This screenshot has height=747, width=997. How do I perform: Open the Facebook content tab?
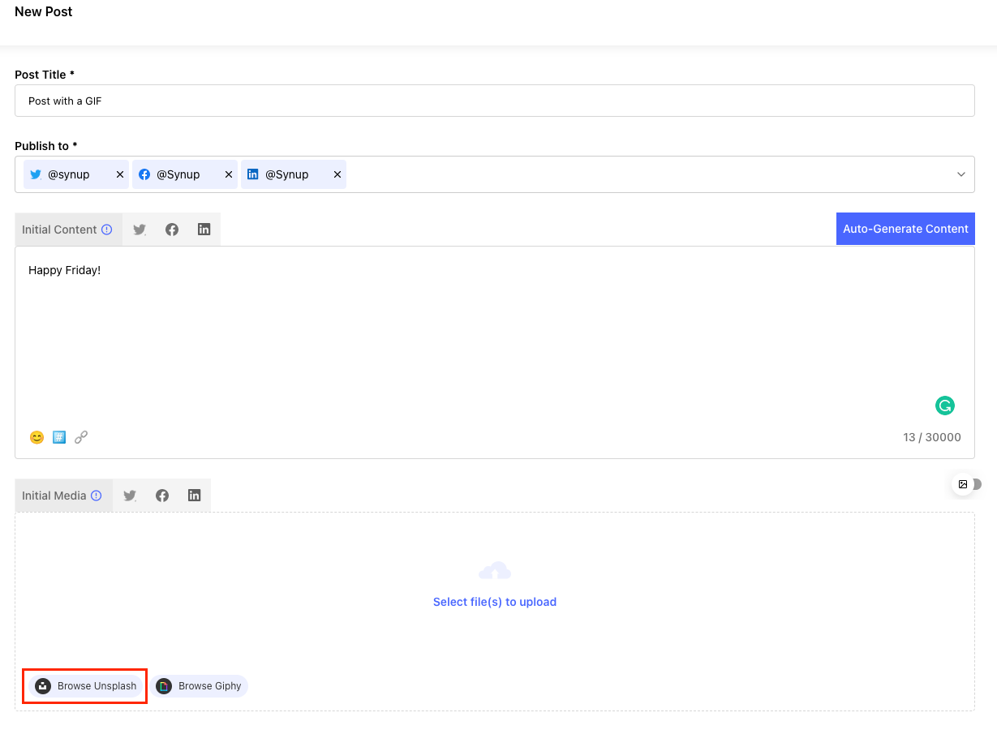coord(172,230)
